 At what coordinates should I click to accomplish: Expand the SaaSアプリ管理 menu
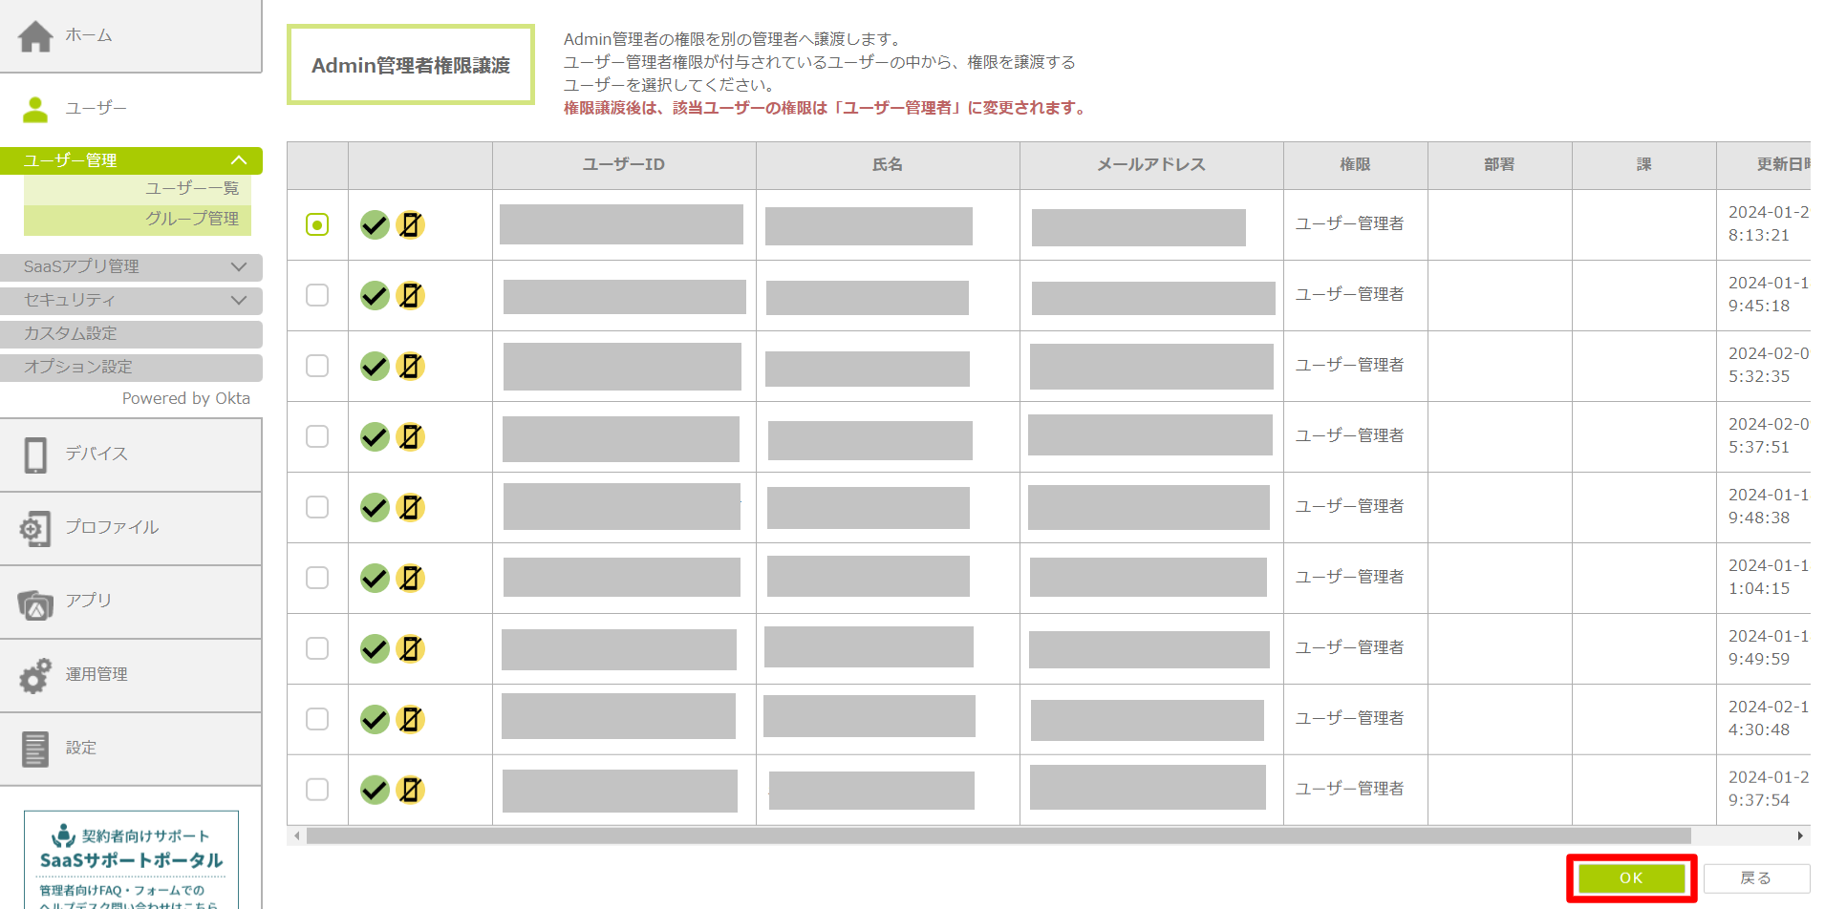coord(239,267)
